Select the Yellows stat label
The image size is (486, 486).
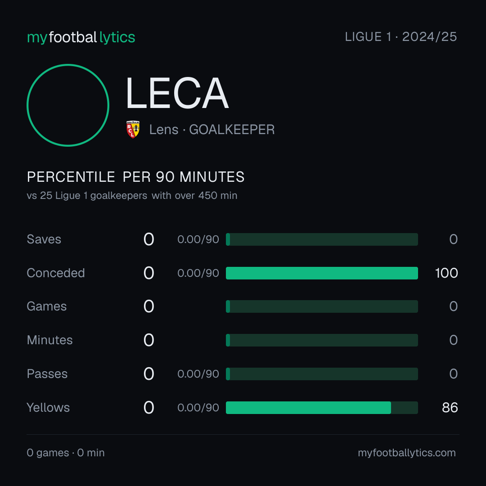48,408
